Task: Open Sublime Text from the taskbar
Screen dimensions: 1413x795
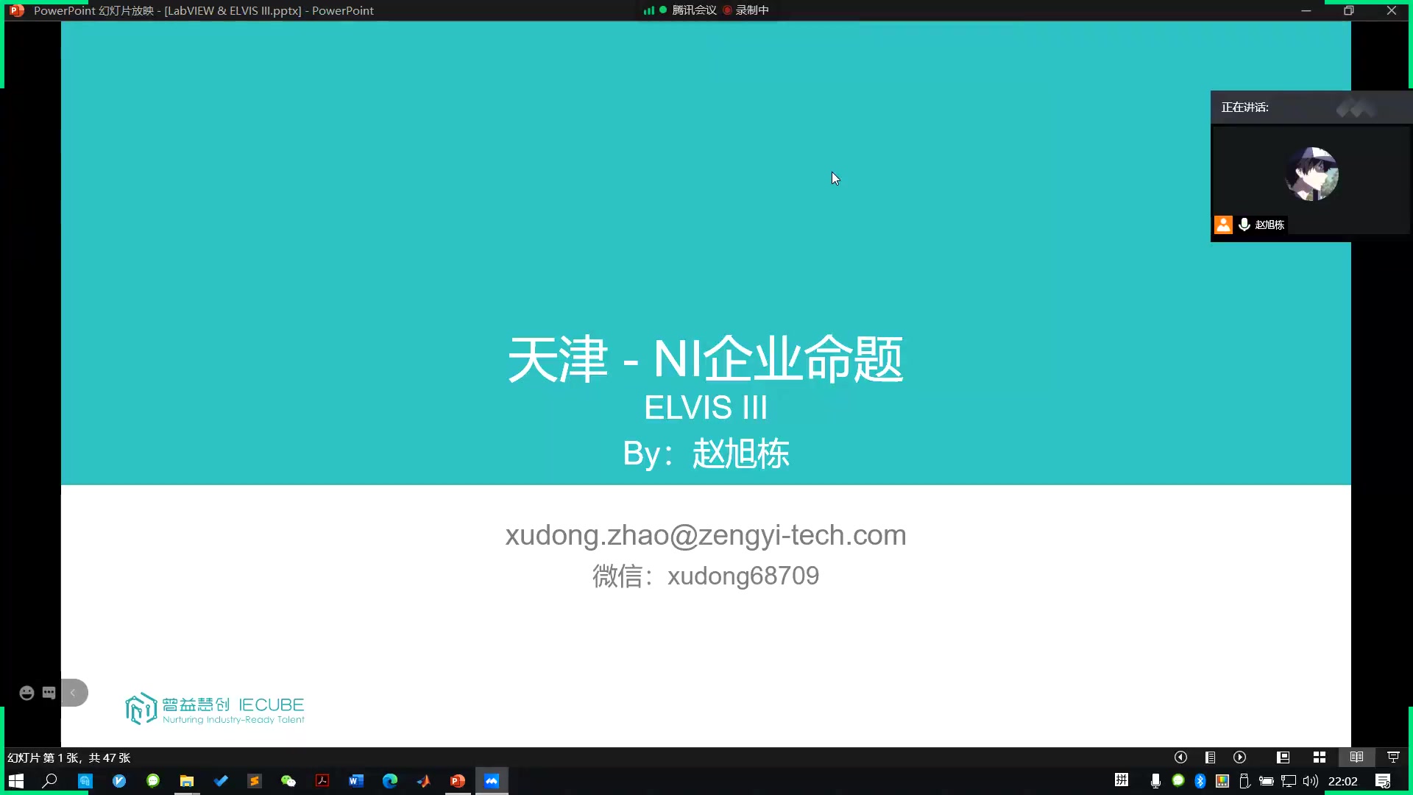Action: pos(255,781)
